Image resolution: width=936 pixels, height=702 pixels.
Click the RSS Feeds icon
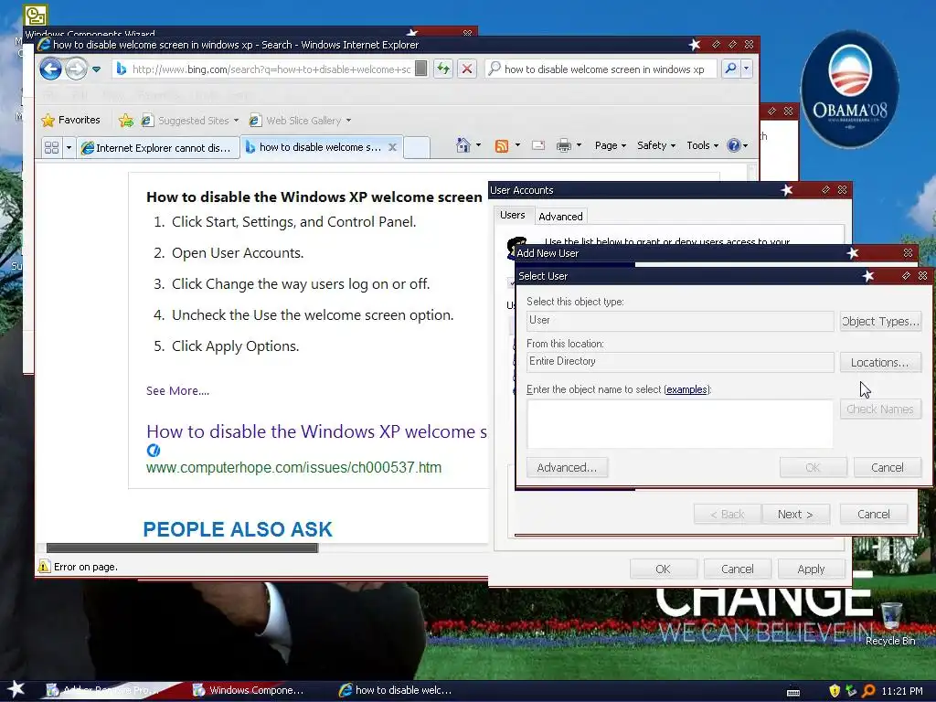(502, 145)
